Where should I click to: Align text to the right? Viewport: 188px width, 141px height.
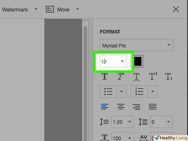[x=137, y=106]
